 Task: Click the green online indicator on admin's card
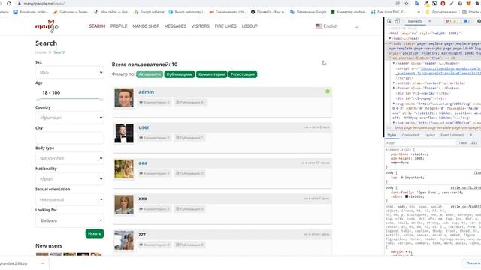coord(328,91)
